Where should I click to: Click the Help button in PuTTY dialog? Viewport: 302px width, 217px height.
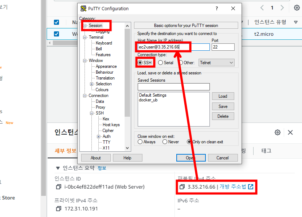tap(128, 158)
